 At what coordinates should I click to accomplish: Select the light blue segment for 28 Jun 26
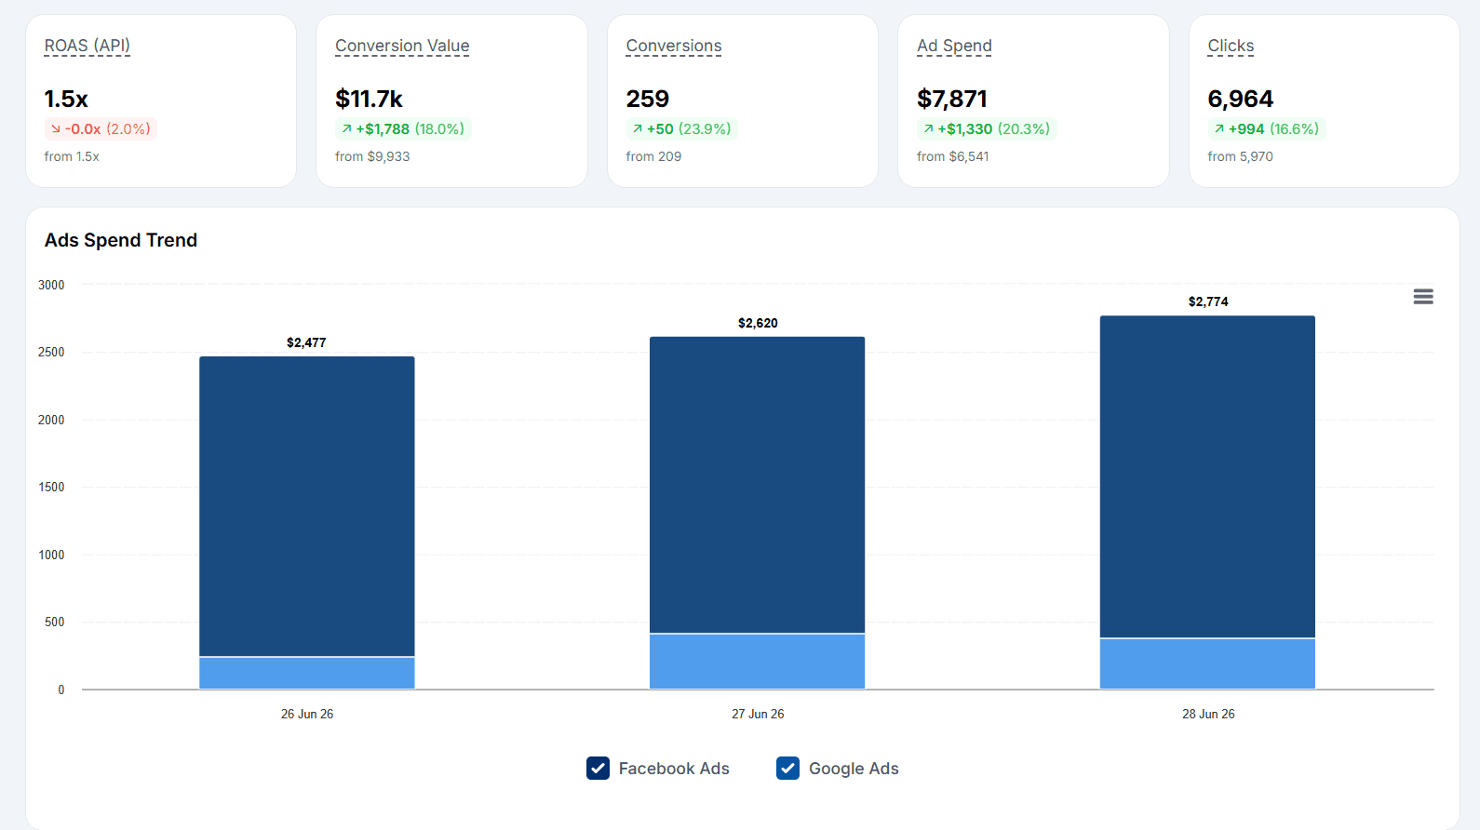pyautogui.click(x=1208, y=663)
